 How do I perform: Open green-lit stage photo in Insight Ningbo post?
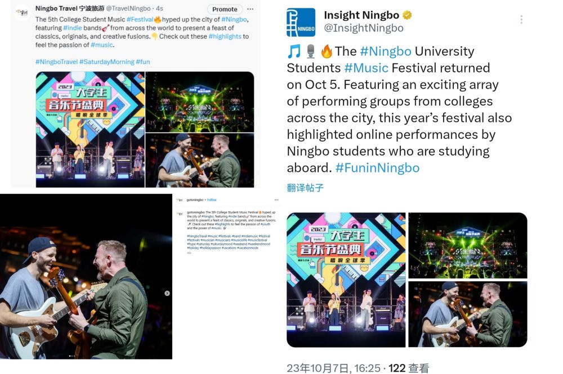[468, 245]
